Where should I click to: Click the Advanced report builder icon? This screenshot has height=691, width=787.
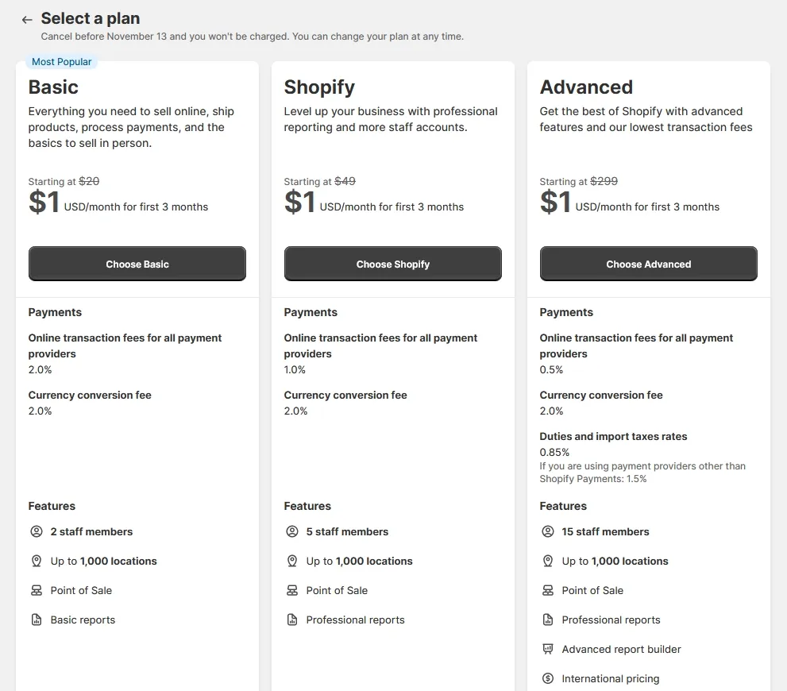tap(548, 649)
